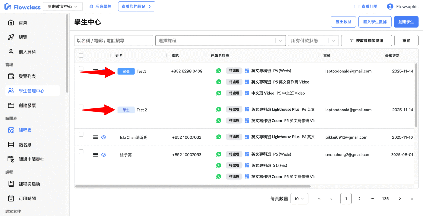Open the 每頁數量 page size dropdown
The image size is (423, 216).
tap(299, 199)
